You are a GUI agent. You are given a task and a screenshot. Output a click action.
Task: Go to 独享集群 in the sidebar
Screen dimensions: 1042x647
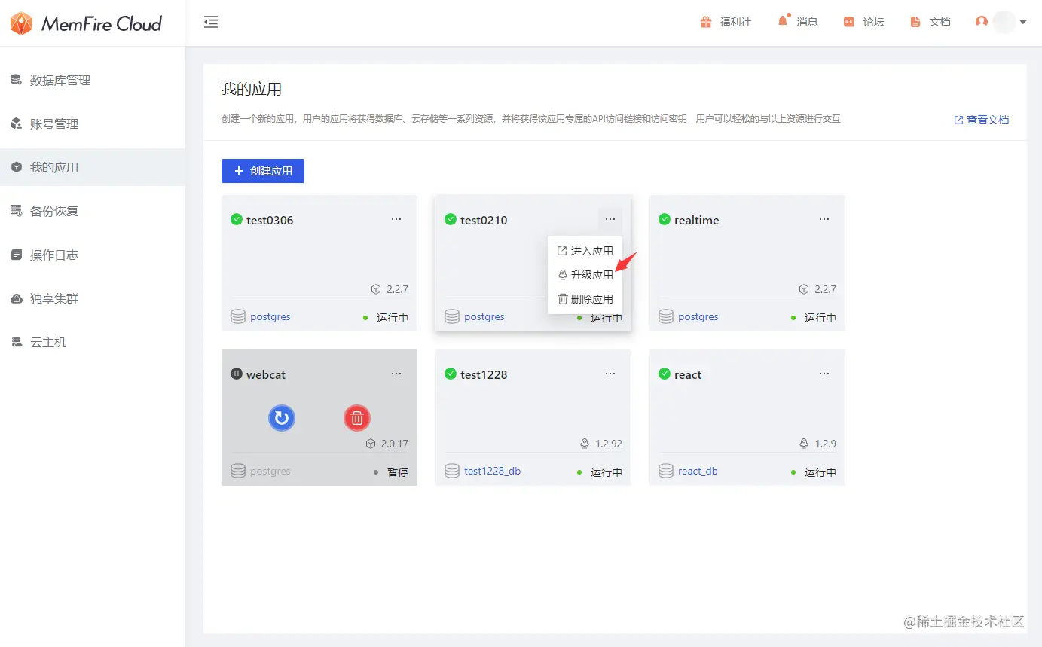tap(93, 298)
